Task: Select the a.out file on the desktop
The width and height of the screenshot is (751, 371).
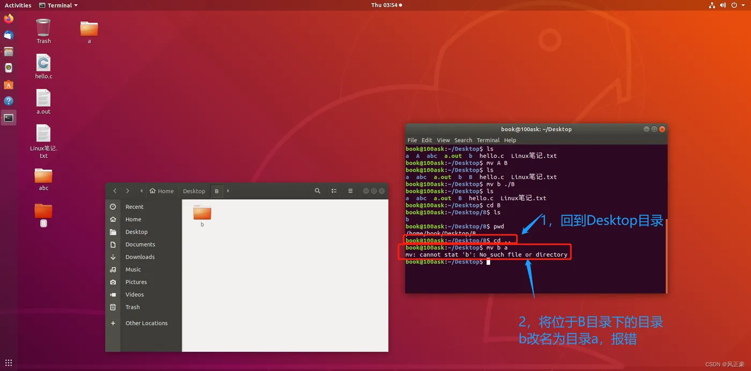Action: point(43,102)
